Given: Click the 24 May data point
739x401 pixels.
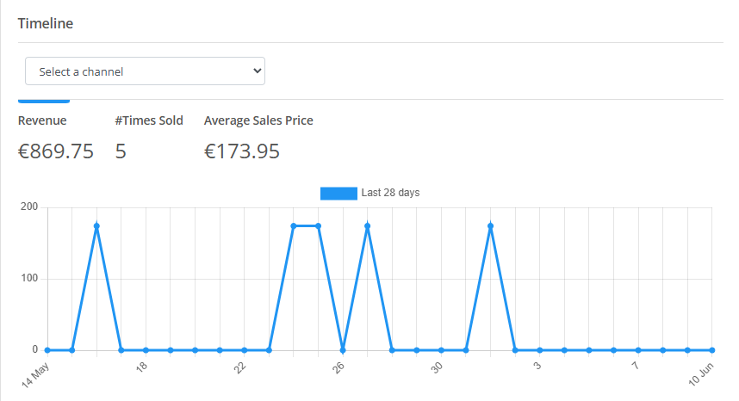Looking at the screenshot, I should [294, 226].
